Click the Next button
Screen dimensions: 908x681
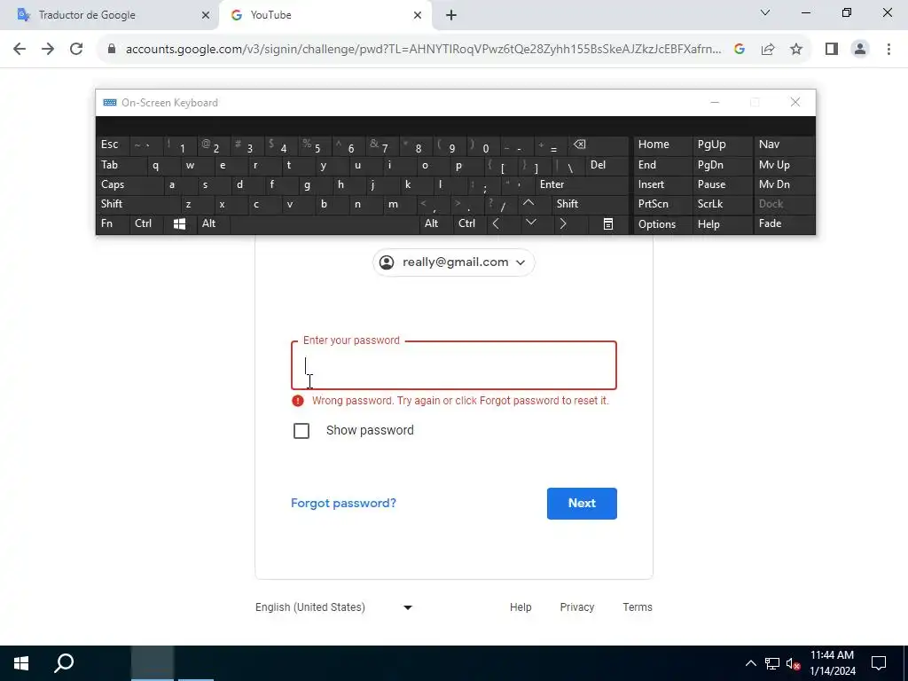click(582, 504)
